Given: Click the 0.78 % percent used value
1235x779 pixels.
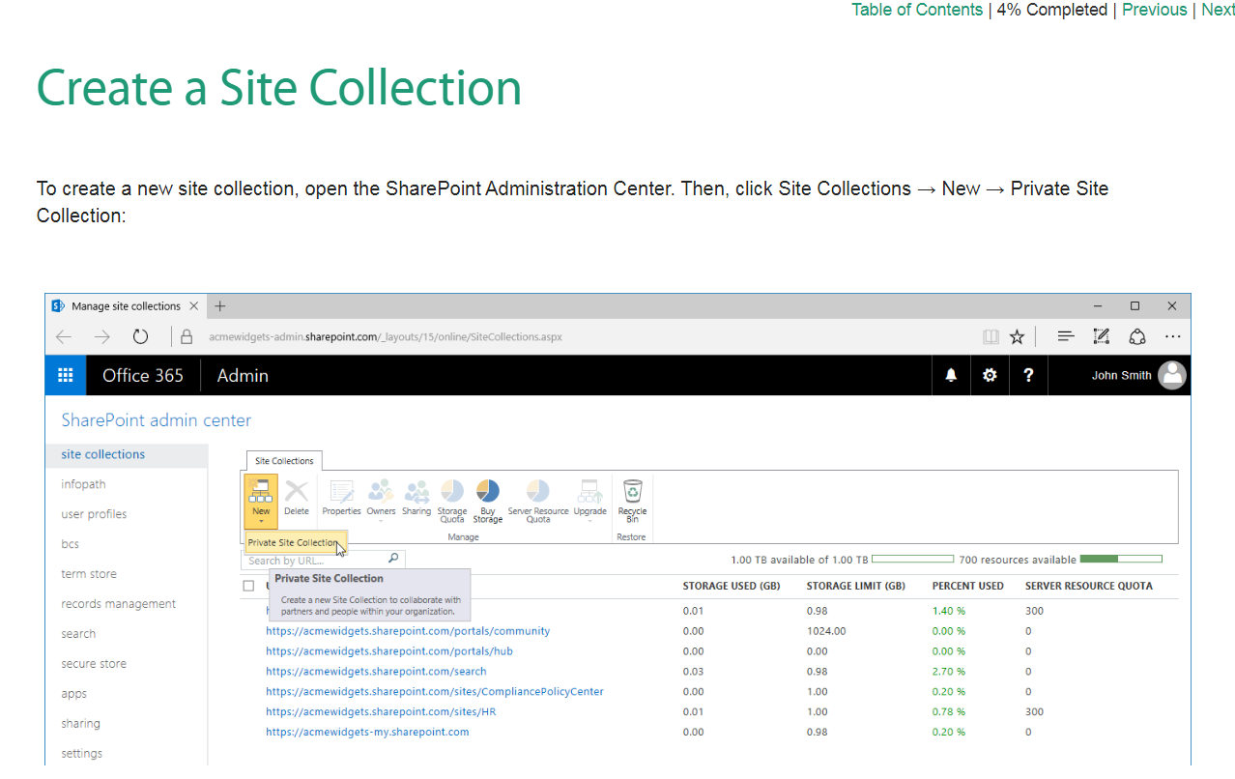Looking at the screenshot, I should click(949, 712).
